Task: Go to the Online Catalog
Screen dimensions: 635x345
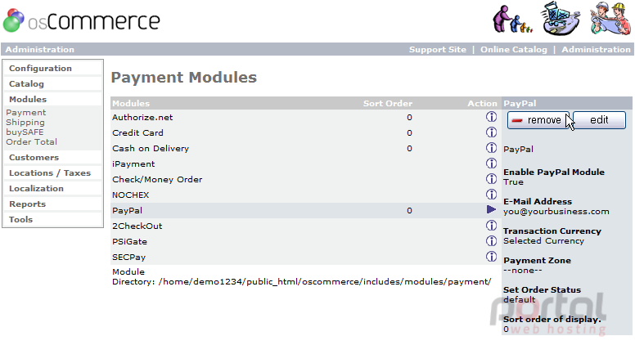Action: point(514,49)
